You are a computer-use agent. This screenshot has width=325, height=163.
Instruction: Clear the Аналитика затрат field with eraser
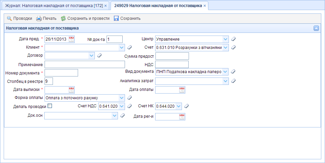pyautogui.click(x=234, y=81)
